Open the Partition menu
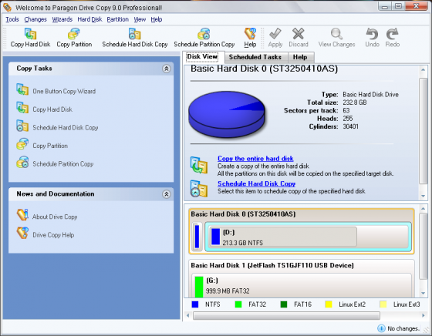The image size is (432, 336). 117,19
